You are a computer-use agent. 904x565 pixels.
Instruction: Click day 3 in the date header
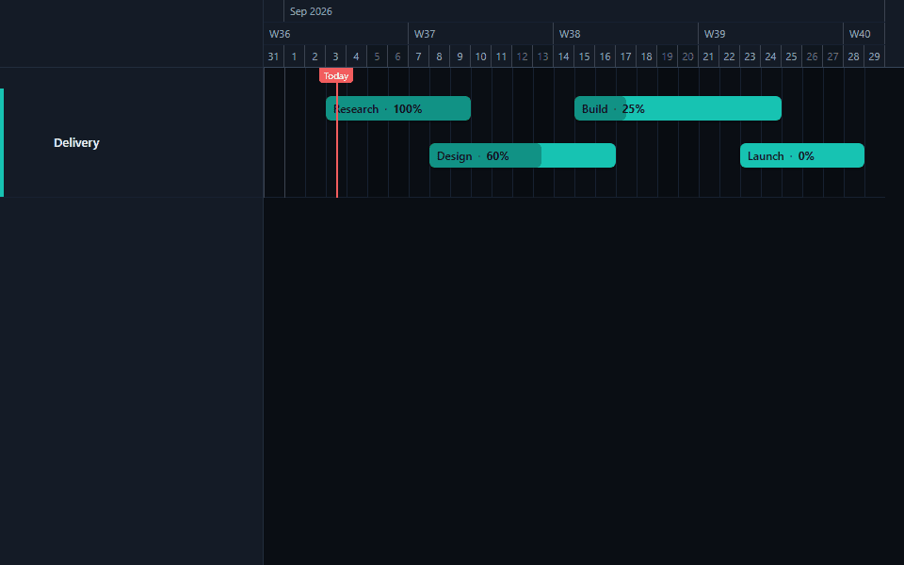point(335,56)
